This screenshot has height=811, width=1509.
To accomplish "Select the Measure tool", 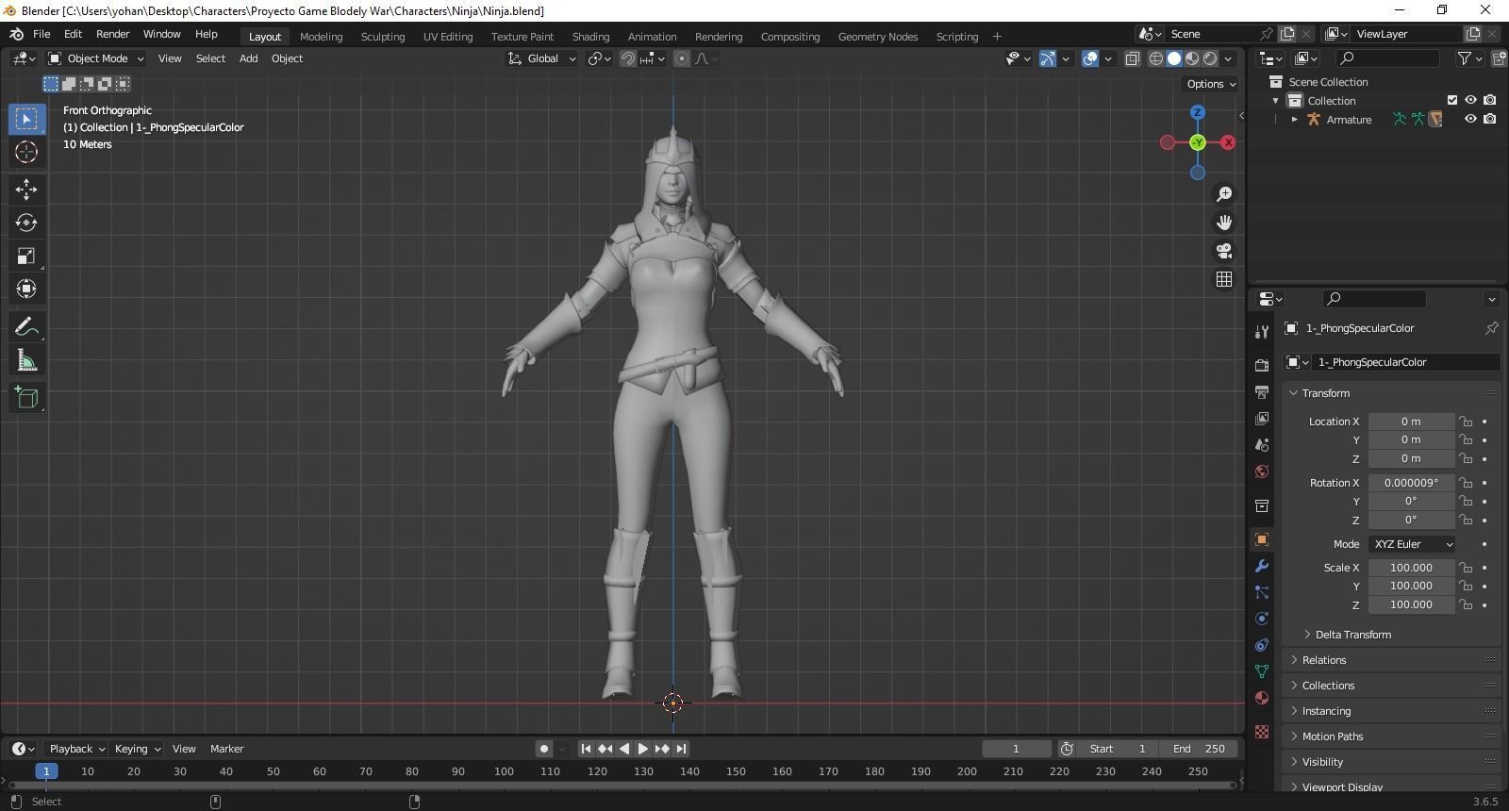I will tap(26, 360).
